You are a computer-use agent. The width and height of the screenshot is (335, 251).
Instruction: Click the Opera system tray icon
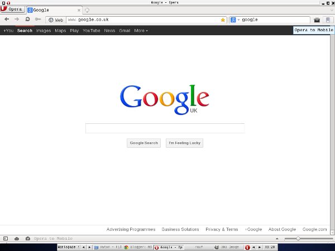click(247, 247)
